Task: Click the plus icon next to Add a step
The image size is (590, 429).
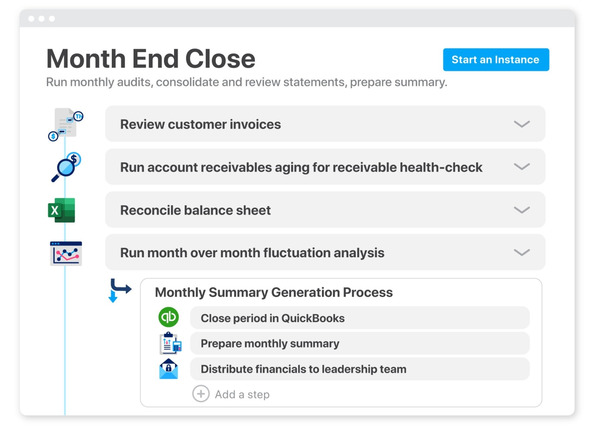Action: click(x=200, y=394)
